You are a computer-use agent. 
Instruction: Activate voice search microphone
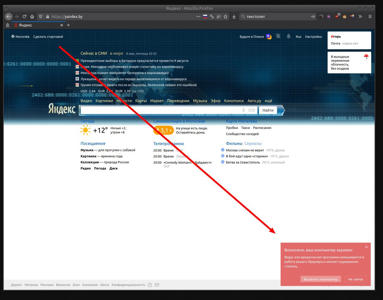(x=244, y=110)
